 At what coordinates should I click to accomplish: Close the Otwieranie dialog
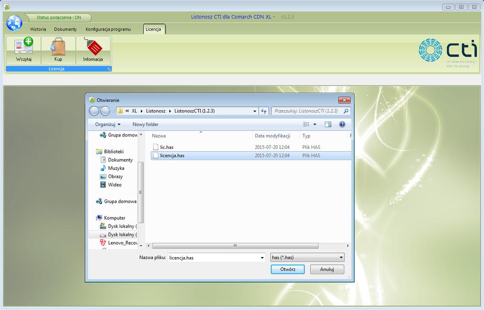pyautogui.click(x=344, y=100)
